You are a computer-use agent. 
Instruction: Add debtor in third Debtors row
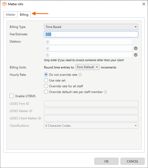tap(47, 55)
